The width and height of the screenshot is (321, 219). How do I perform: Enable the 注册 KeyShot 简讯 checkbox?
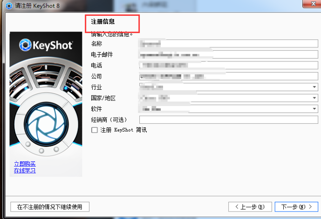click(x=95, y=130)
